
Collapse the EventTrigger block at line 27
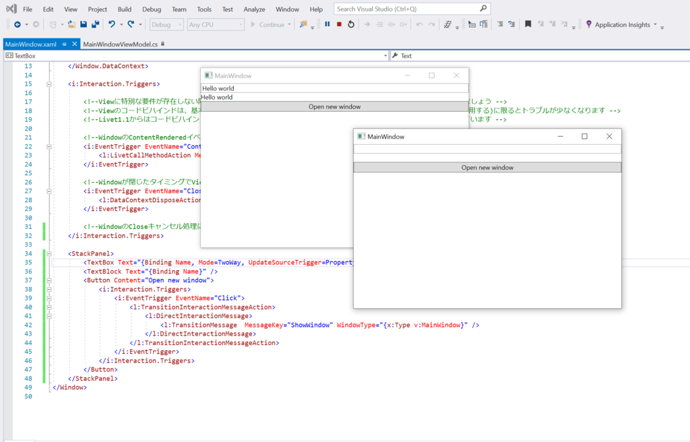pos(49,191)
